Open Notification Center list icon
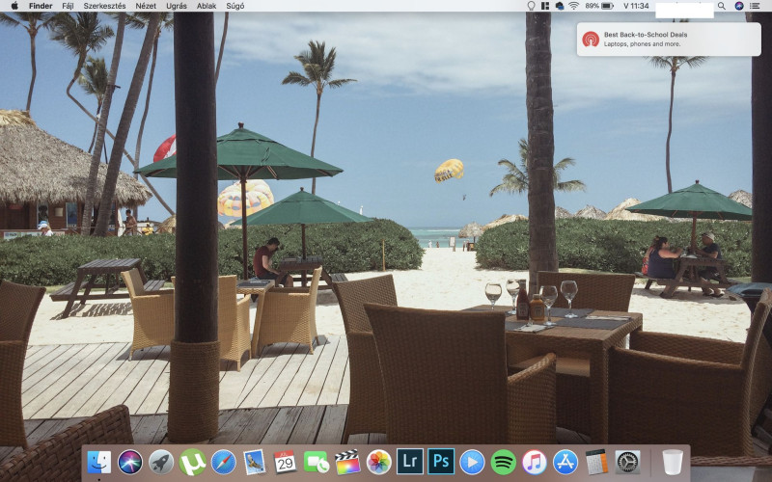This screenshot has height=482, width=772. [755, 6]
